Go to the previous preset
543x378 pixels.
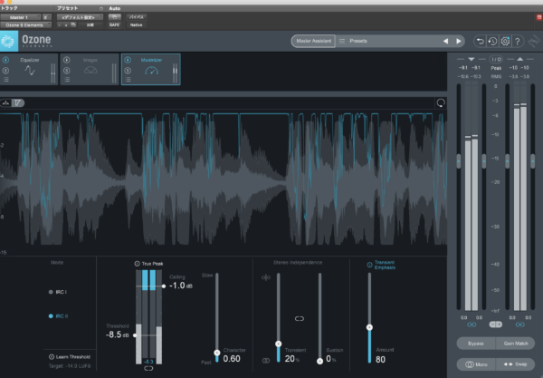[445, 42]
